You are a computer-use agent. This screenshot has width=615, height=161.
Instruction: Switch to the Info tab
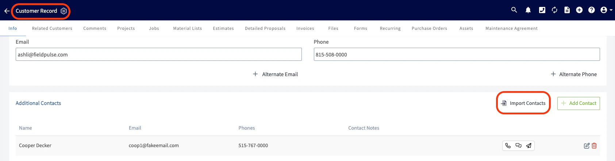tap(13, 28)
